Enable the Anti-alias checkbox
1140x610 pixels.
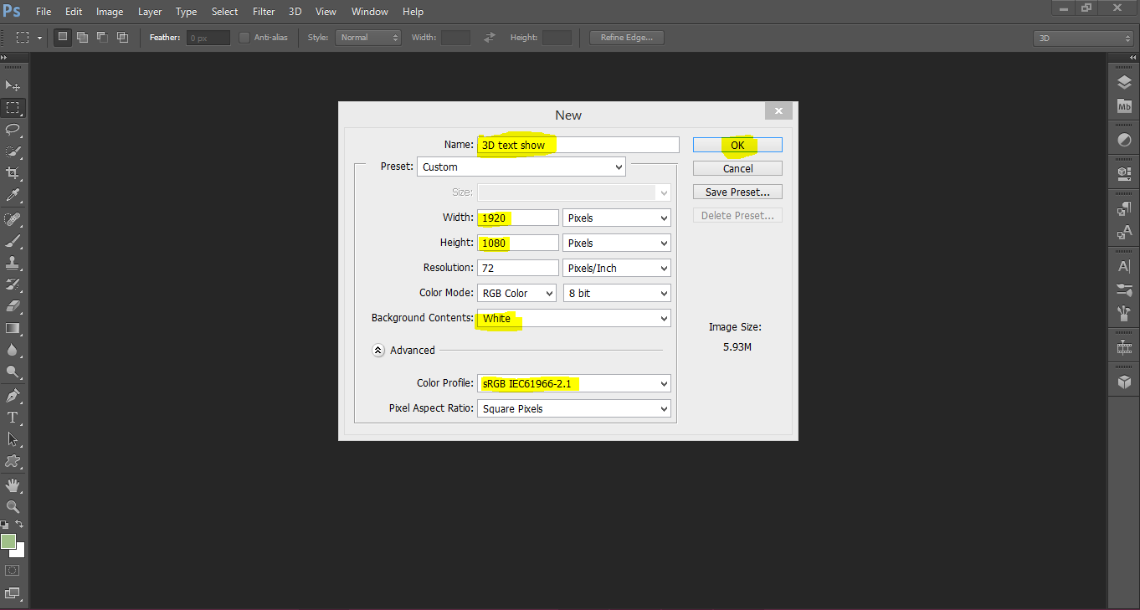click(244, 38)
